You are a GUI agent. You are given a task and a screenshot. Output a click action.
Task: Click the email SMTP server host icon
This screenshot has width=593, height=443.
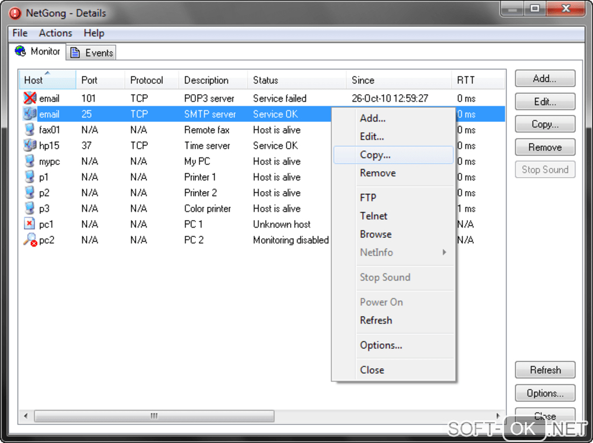click(30, 114)
